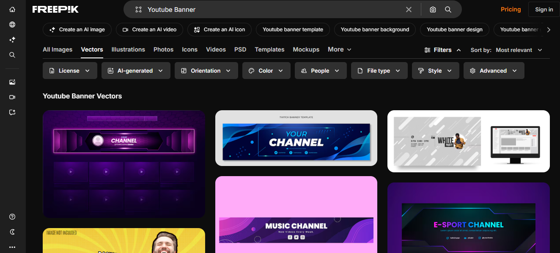560x253 pixels.
Task: Open the Home icon in the sidebar
Action: click(12, 8)
